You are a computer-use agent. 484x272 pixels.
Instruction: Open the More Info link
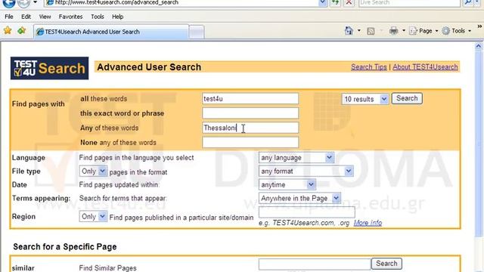click(x=368, y=223)
